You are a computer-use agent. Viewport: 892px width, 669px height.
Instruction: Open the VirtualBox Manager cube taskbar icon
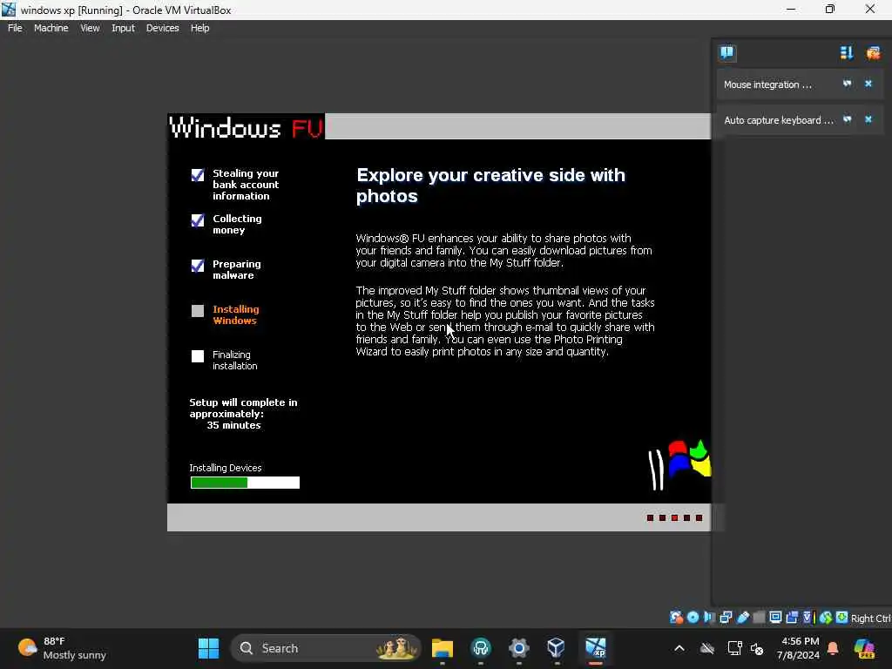click(556, 648)
